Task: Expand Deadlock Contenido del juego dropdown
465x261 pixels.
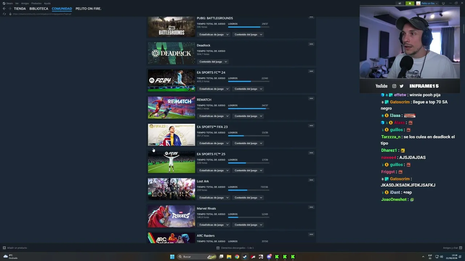Action: coord(213,62)
